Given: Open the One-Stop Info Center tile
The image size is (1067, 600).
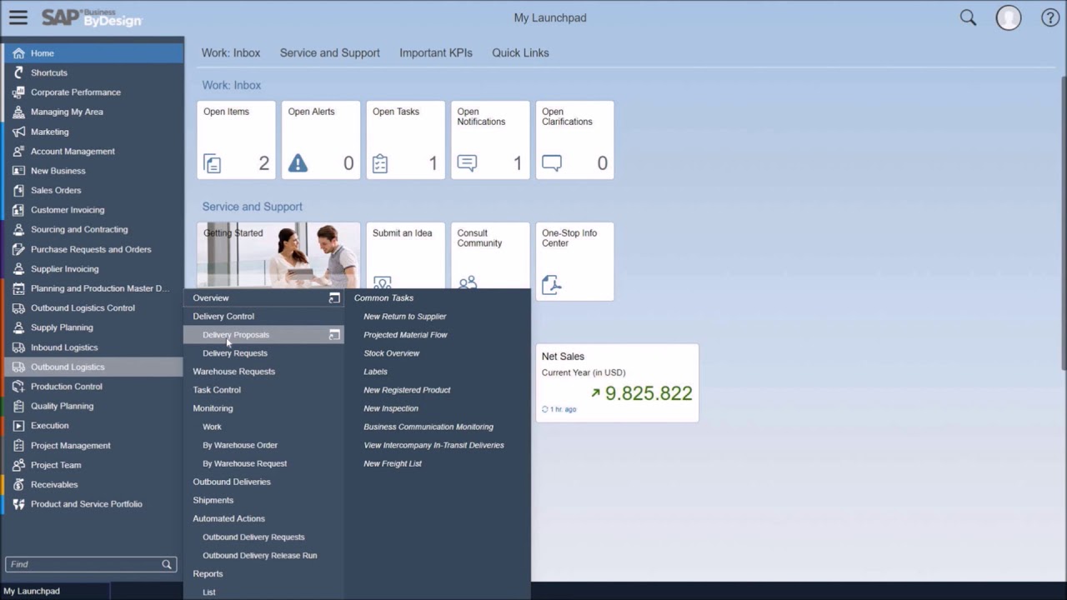Looking at the screenshot, I should coord(574,261).
